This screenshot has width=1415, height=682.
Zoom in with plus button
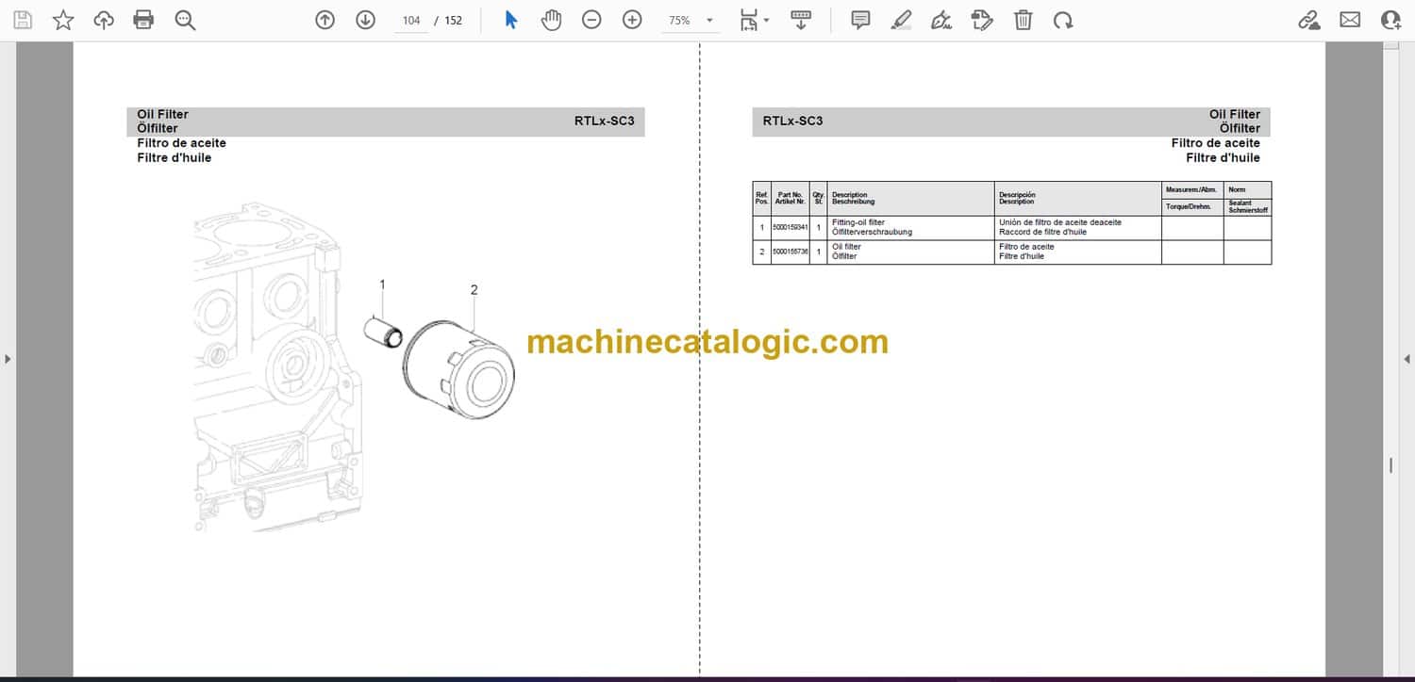click(x=632, y=20)
